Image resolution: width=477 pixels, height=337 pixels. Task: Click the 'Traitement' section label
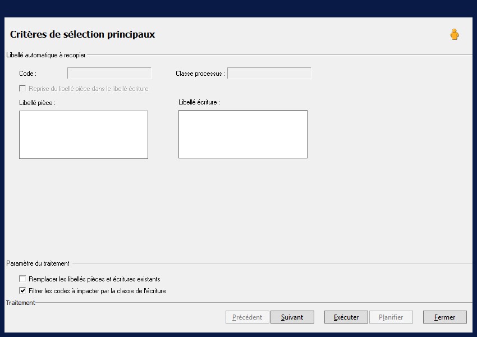[x=21, y=303]
